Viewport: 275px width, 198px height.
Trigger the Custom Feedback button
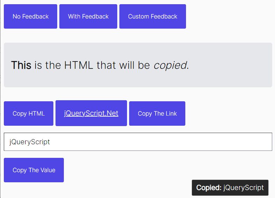pyautogui.click(x=153, y=16)
